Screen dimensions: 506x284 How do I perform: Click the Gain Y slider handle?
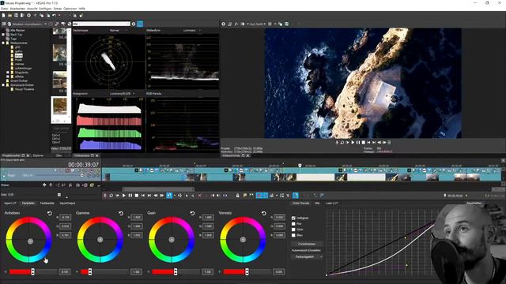click(176, 271)
